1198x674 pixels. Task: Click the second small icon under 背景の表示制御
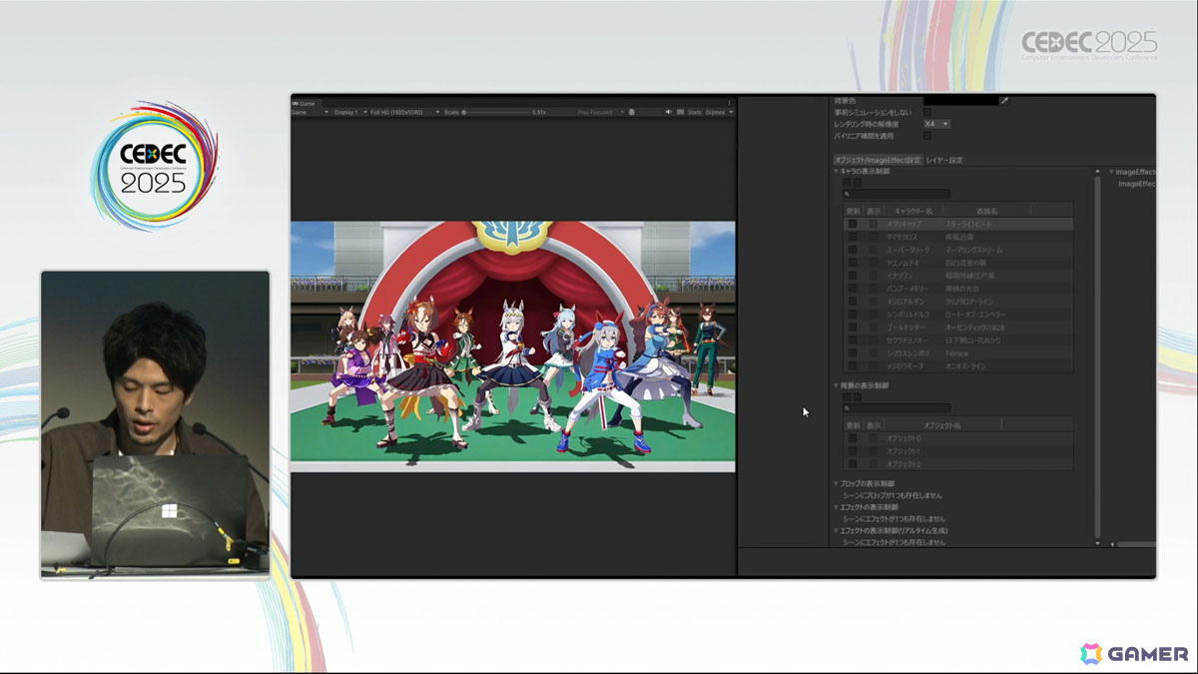tap(857, 396)
